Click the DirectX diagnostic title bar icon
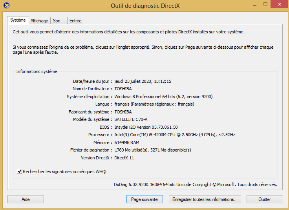The width and height of the screenshot is (289, 210). tap(6, 5)
